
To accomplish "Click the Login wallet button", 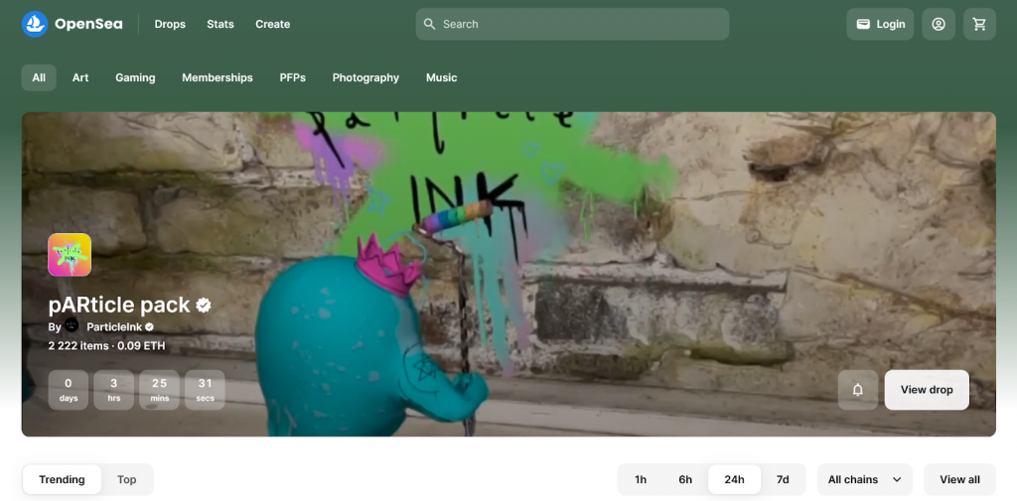I will (880, 24).
